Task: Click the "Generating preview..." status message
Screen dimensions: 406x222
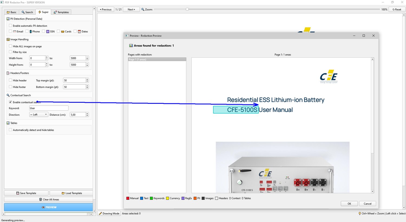Action: point(13,220)
